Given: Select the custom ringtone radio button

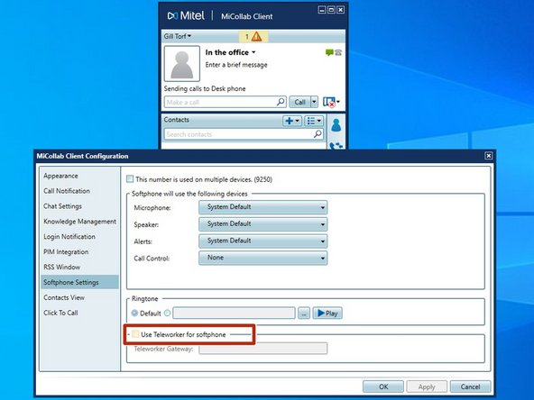Looking at the screenshot, I should (x=167, y=313).
